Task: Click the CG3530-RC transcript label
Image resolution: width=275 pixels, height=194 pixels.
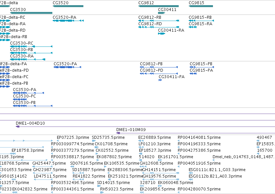Action: (22, 43)
